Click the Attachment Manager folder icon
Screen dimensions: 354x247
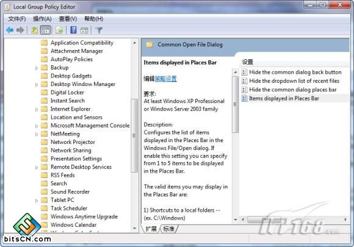tap(44, 51)
